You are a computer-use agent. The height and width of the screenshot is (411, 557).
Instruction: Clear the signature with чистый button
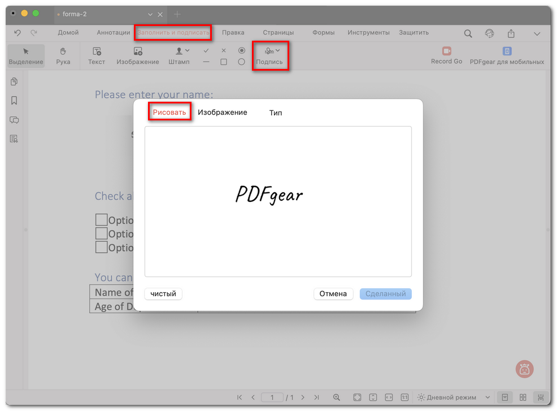pos(163,294)
